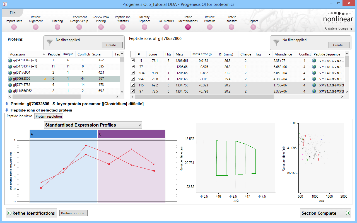Open the File menu
The height and width of the screenshot is (223, 357).
coord(13,13)
